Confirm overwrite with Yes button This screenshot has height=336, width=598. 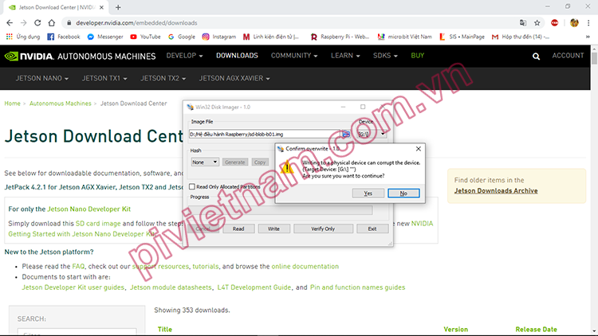point(368,193)
